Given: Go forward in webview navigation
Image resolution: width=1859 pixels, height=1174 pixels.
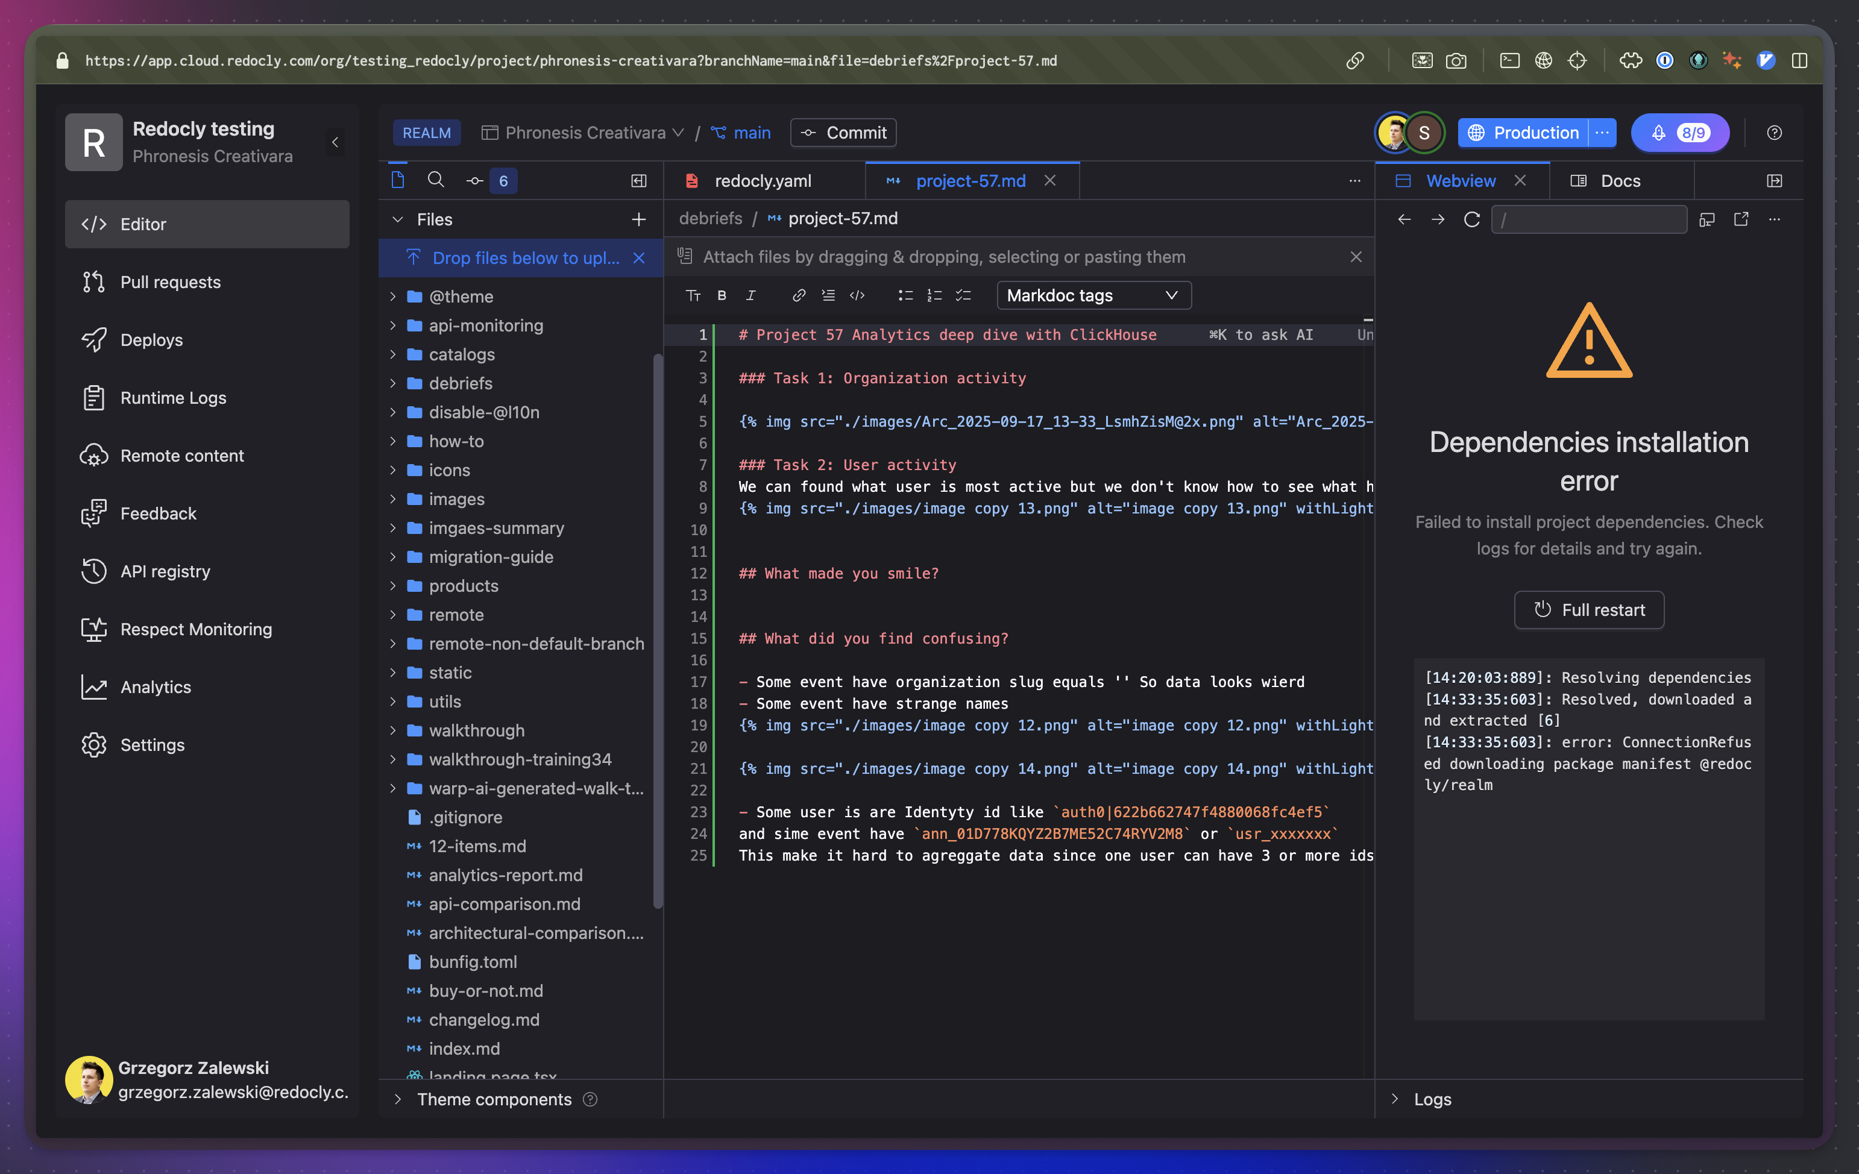Looking at the screenshot, I should click(x=1438, y=219).
